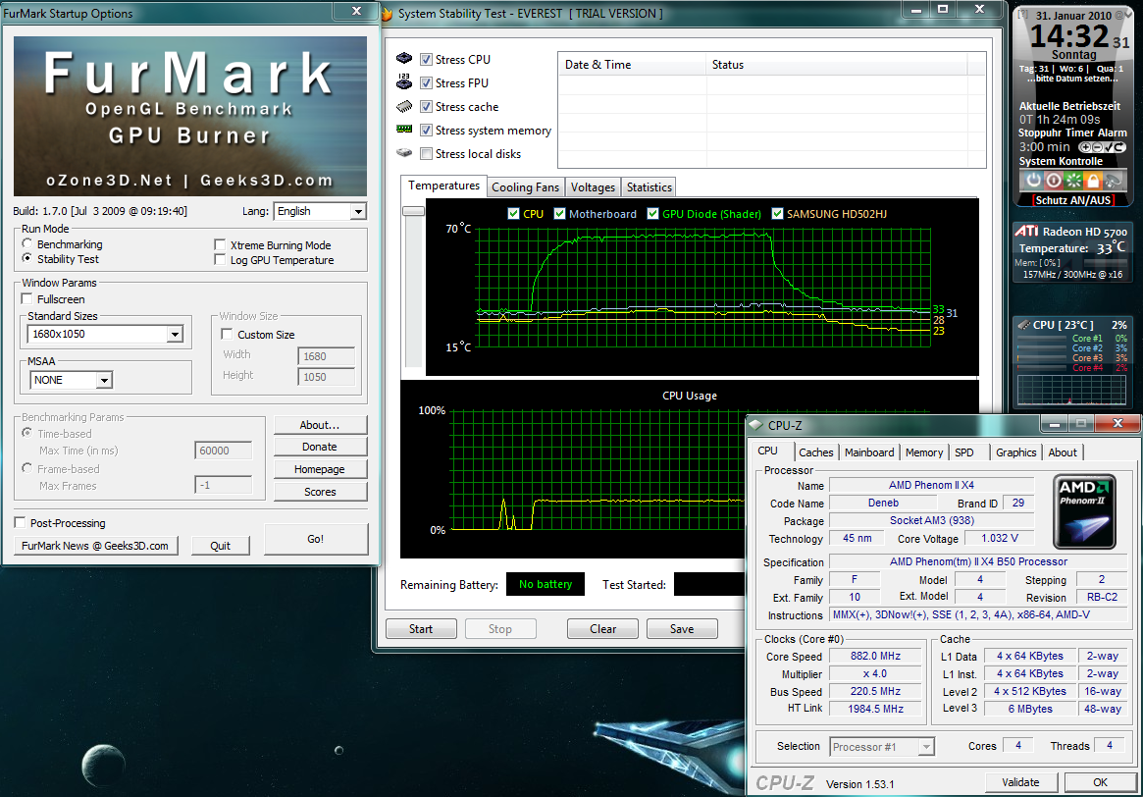Open the Mainboard tab in CPU-Z
The image size is (1143, 797).
[869, 452]
